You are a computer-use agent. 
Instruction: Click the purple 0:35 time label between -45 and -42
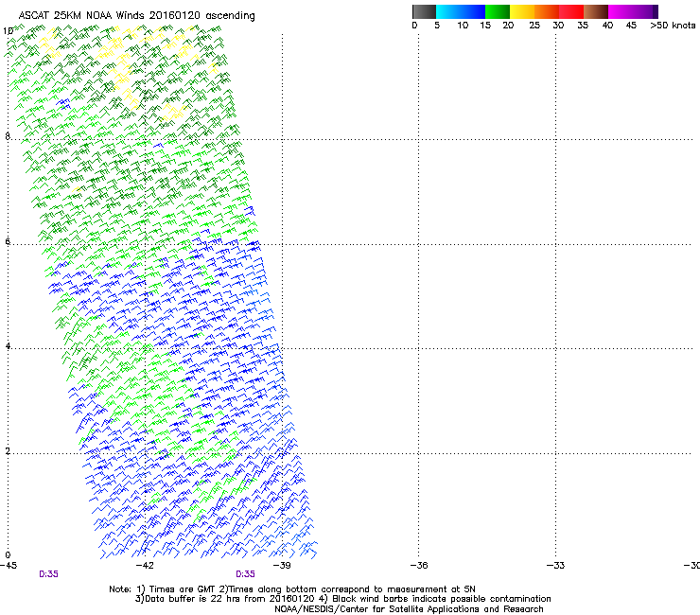[x=48, y=574]
